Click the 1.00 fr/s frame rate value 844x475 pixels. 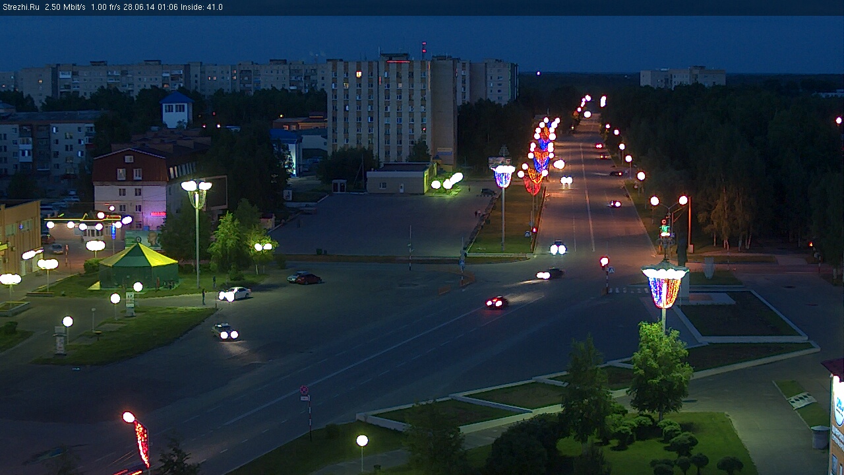(x=105, y=7)
